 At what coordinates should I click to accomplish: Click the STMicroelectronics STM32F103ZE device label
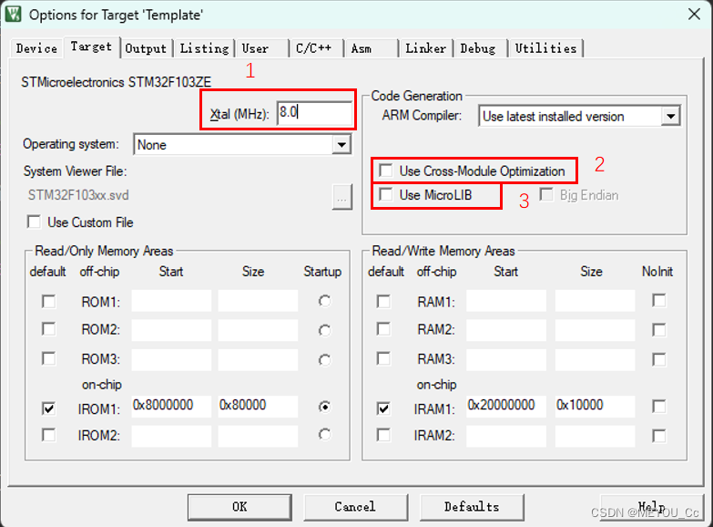116,82
